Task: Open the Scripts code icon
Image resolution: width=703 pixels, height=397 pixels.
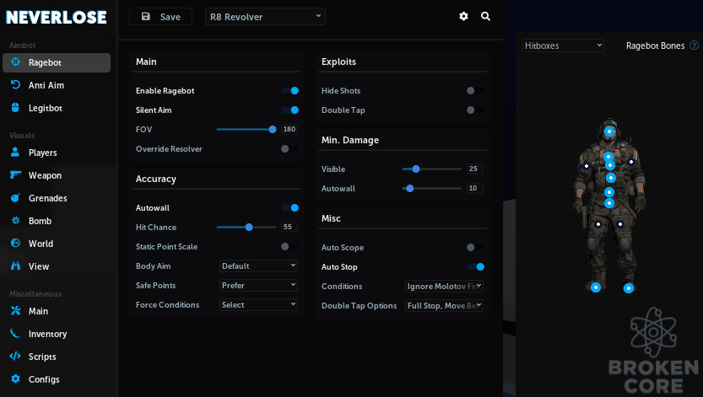Action: point(15,357)
